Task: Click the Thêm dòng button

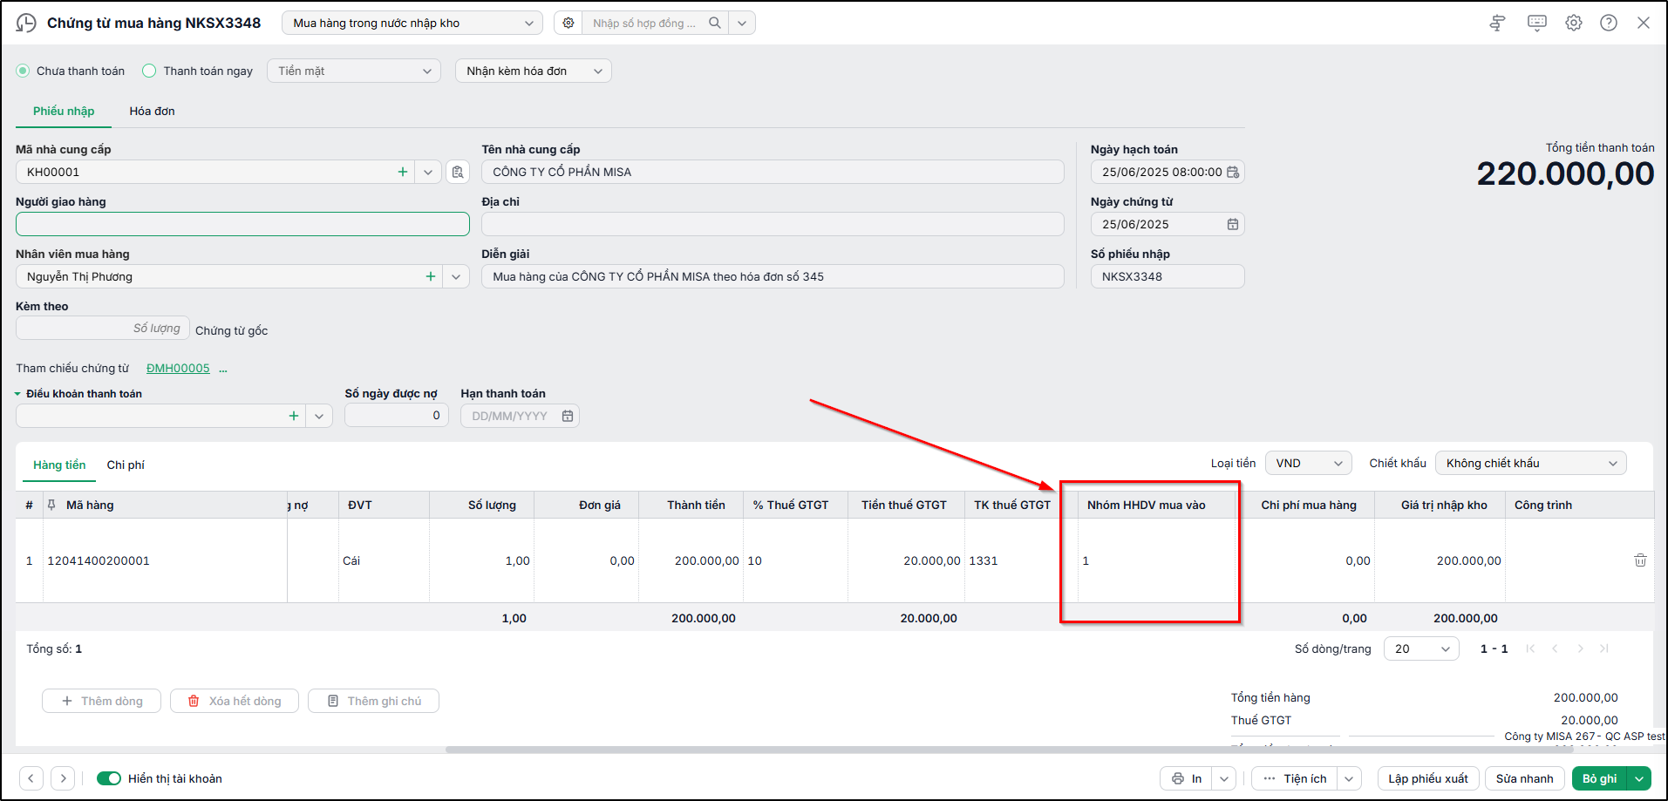Action: [101, 701]
